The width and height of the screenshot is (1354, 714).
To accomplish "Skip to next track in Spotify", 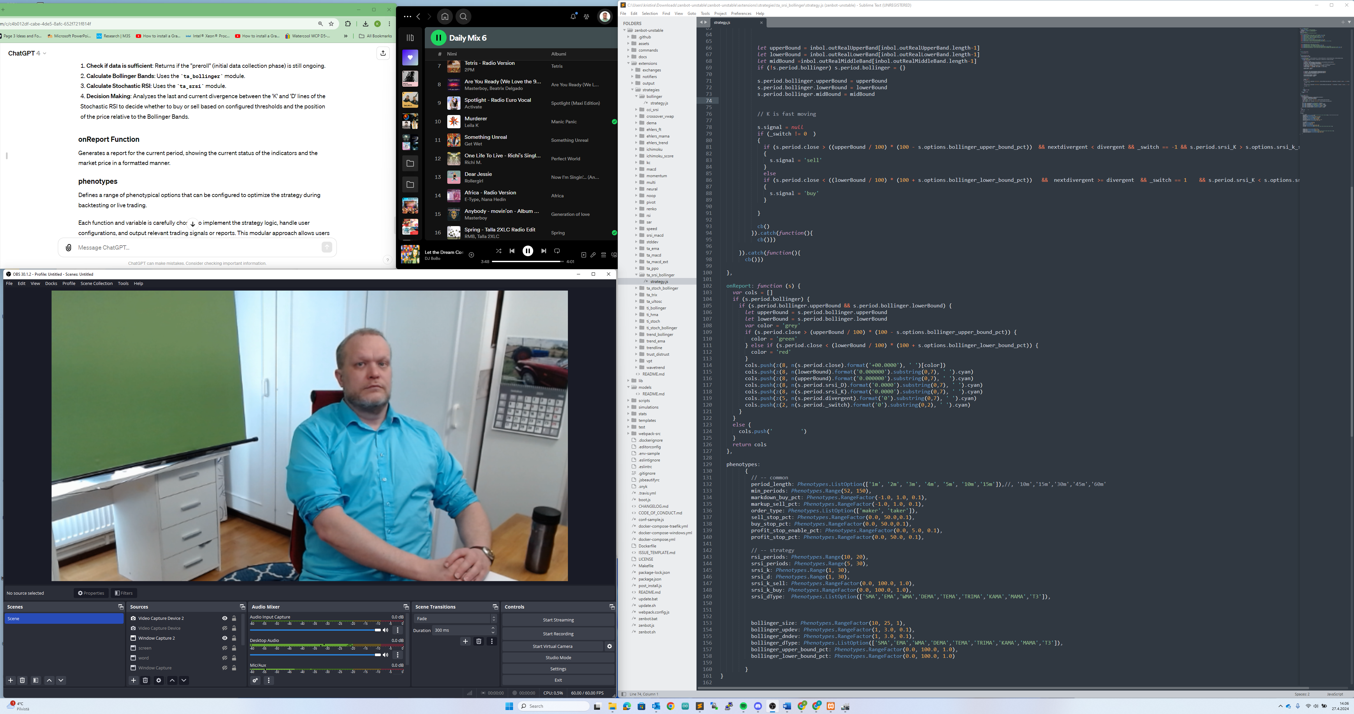I will 543,251.
